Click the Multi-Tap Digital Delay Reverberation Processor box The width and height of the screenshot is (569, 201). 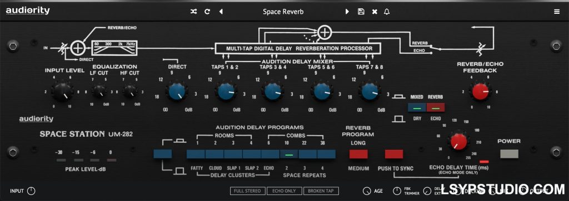coord(298,48)
